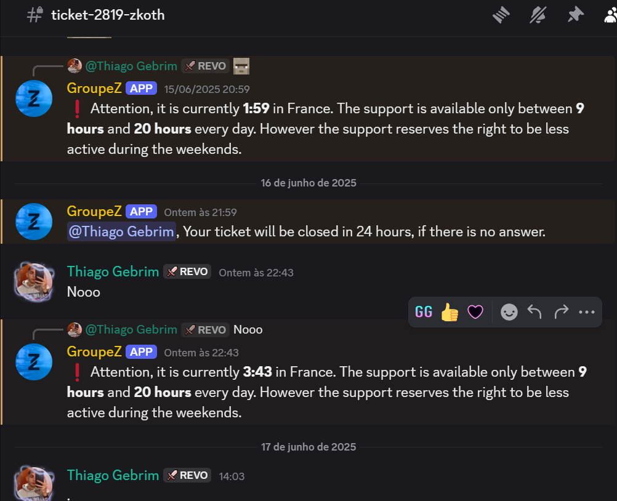The width and height of the screenshot is (617, 501).
Task: Toggle channel notification mute bell
Action: point(538,15)
